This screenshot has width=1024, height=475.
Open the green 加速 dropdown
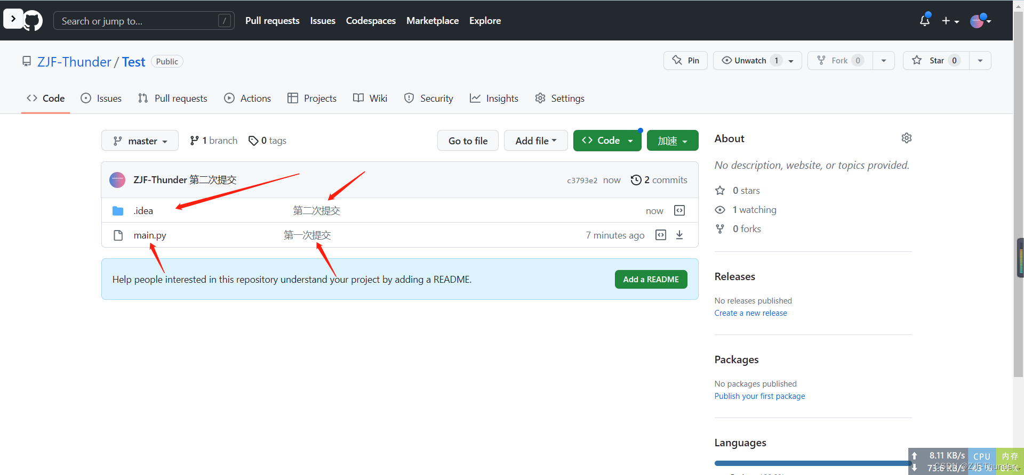(x=673, y=141)
